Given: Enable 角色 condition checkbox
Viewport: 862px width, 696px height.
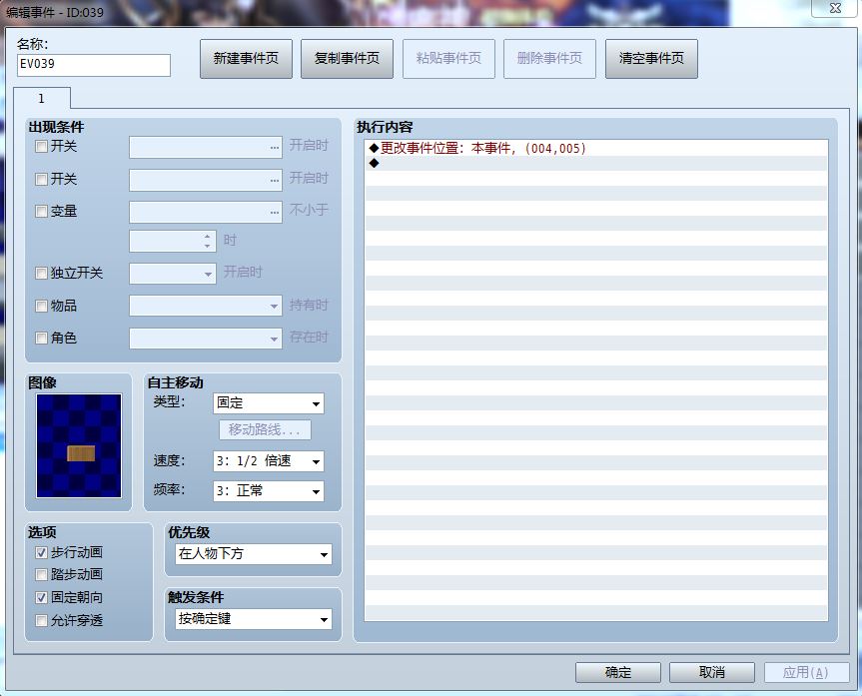Looking at the screenshot, I should 41,339.
